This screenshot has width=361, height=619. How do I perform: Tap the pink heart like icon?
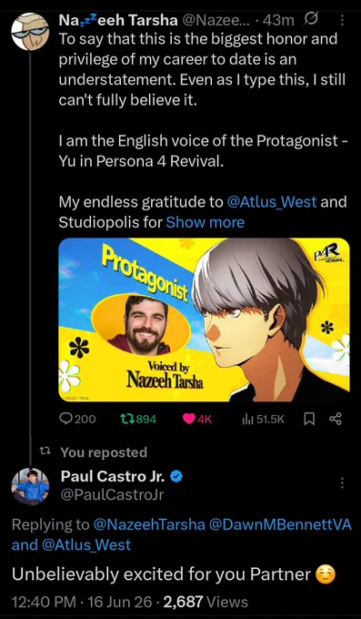[x=188, y=420]
